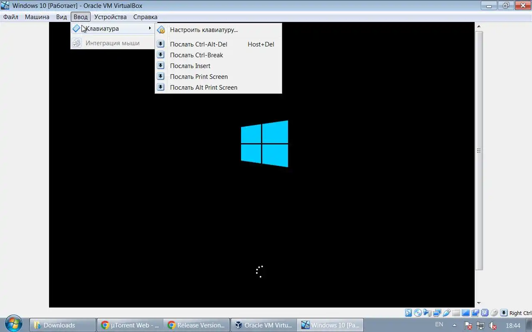Switch to Oracle VM VirtualBox Manager taskbar button

click(264, 325)
